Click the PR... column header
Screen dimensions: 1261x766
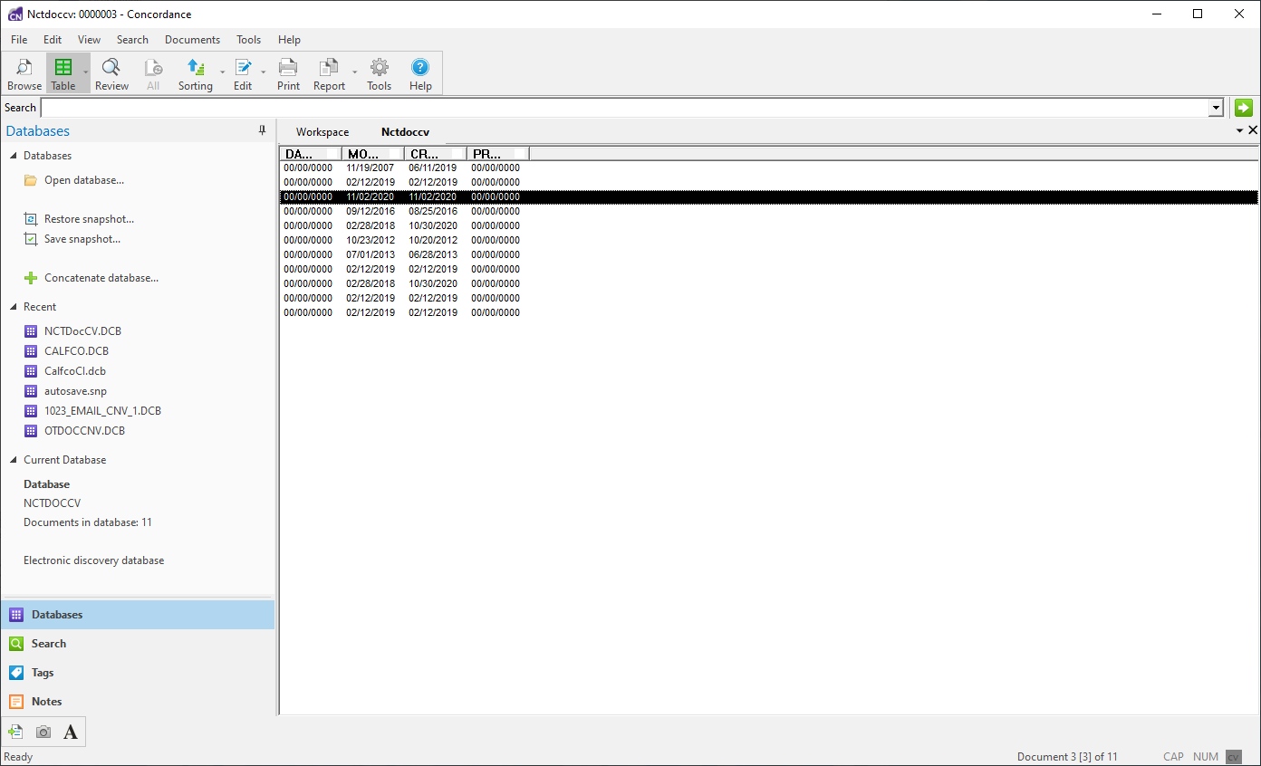(x=497, y=154)
